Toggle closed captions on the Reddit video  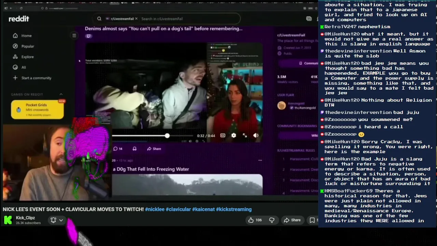223,136
